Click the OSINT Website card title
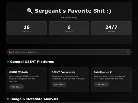The height and width of the screenshot is (103, 138). (x=19, y=72)
